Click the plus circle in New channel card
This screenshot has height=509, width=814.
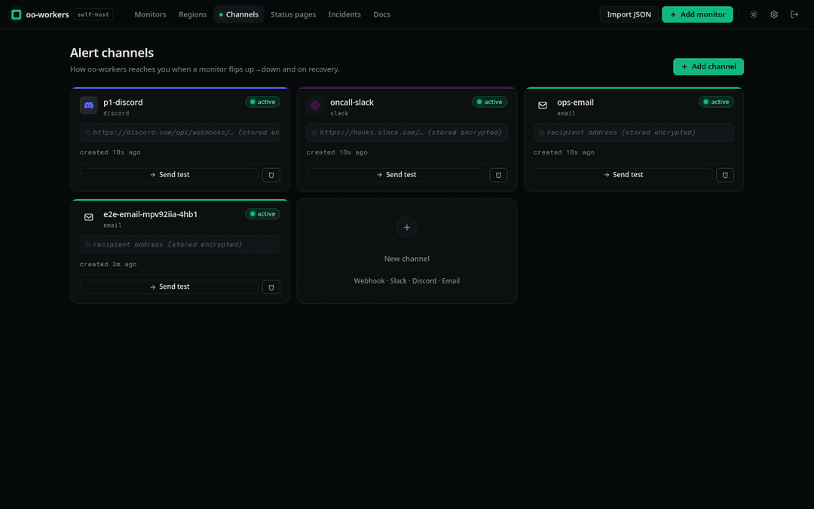coord(407,228)
